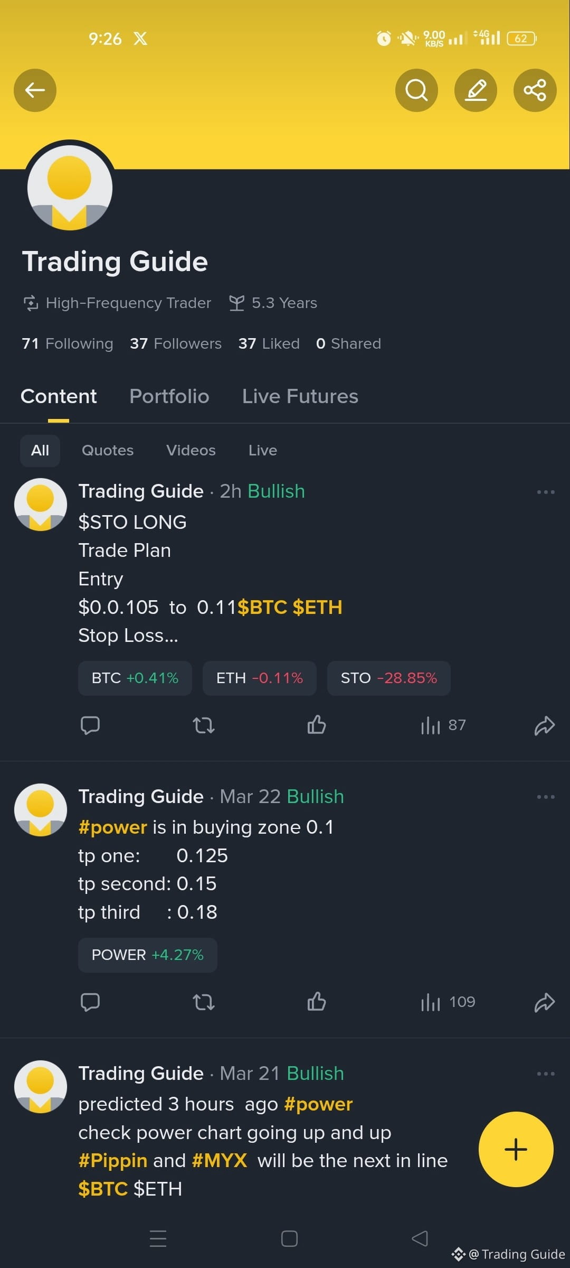Share the #power buying zone post
Screen dimensions: 570x1268
pos(545,1002)
